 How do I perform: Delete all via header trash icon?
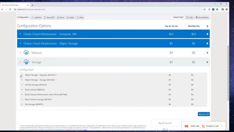pyautogui.click(x=207, y=26)
